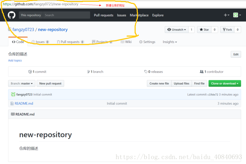The image size is (246, 164).
Task: Open the Unwatch dropdown button
Action: [177, 30]
